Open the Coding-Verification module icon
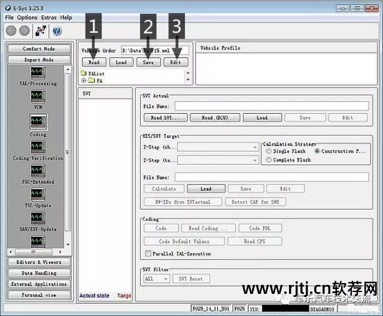This screenshot has height=316, width=383. point(38,147)
